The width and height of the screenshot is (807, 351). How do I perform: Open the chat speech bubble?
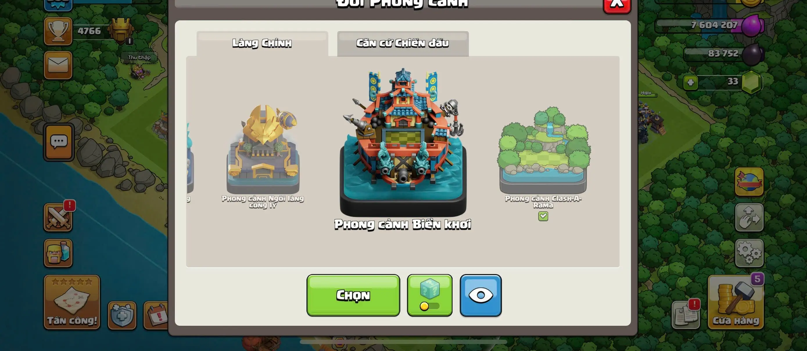click(x=59, y=142)
